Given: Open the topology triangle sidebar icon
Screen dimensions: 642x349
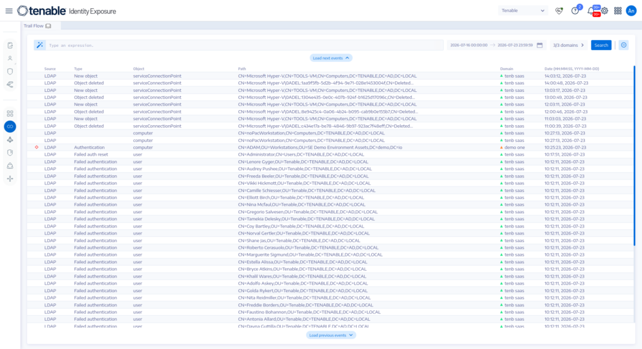Looking at the screenshot, I should [x=10, y=166].
